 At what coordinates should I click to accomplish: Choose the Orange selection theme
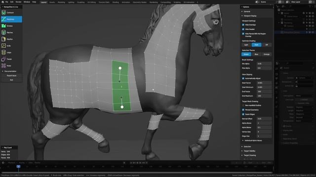coord(267,55)
